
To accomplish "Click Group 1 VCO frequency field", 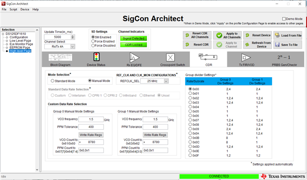I will 155,119.
